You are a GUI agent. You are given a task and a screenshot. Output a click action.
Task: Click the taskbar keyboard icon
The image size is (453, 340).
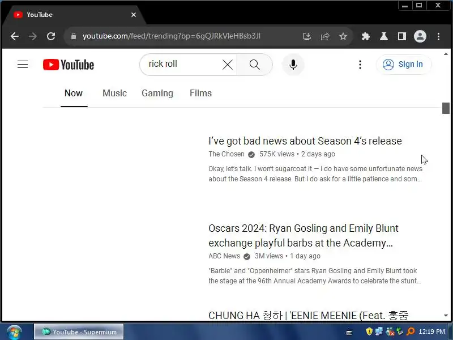click(349, 332)
